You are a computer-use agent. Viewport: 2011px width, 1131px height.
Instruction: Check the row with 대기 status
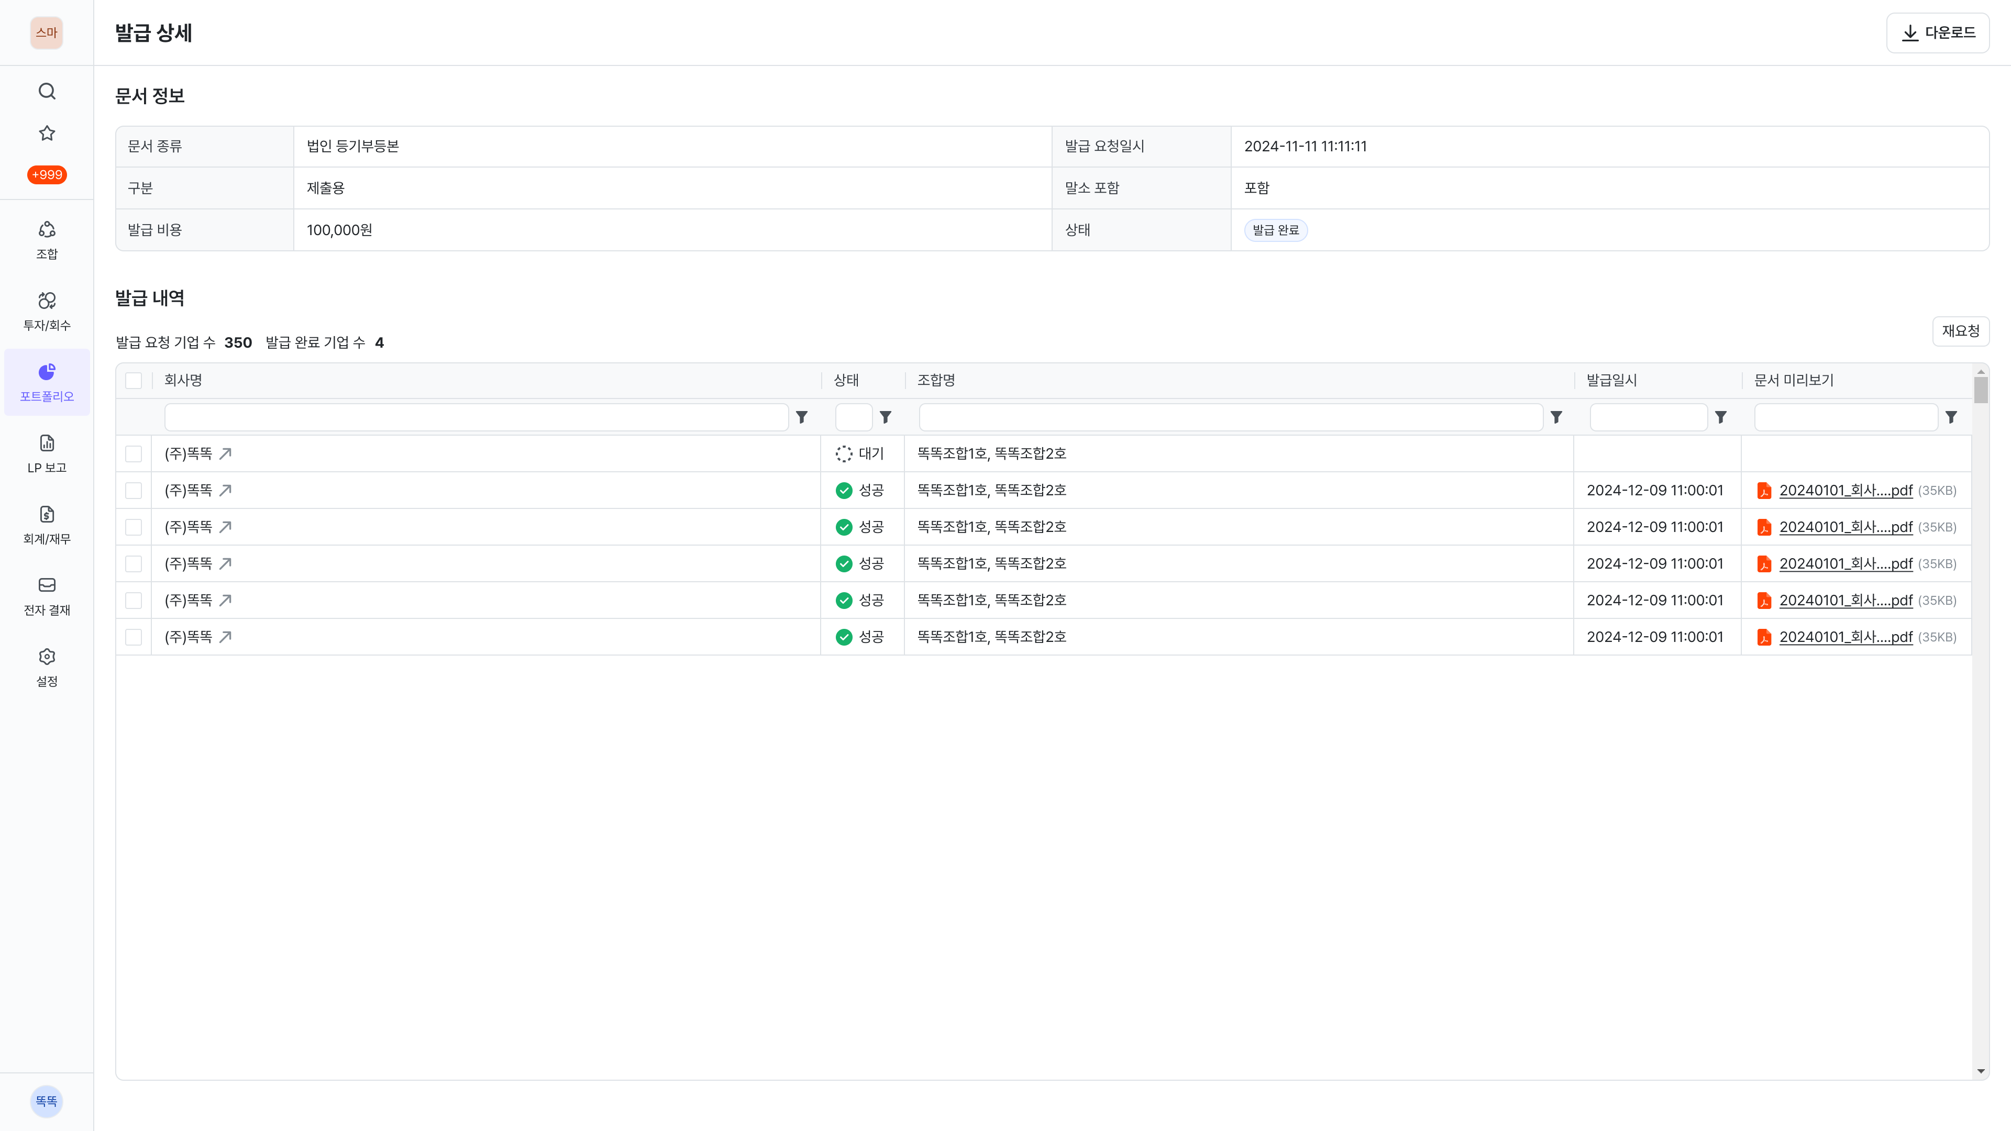pos(134,453)
